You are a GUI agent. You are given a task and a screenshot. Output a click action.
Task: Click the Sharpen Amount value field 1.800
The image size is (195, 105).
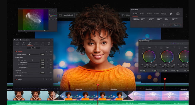42,54
